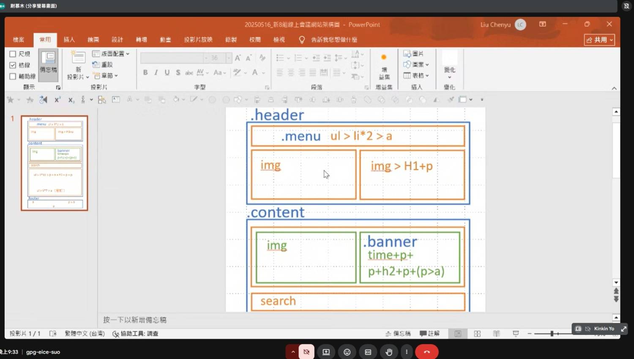
Task: Click the 共用 share button
Action: [x=599, y=40]
